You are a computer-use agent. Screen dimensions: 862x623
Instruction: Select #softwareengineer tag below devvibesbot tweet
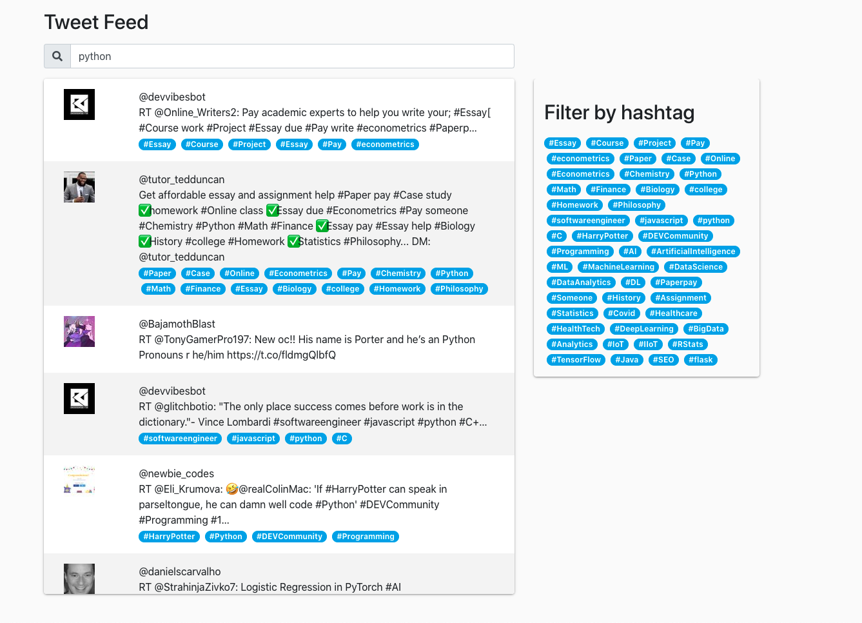click(181, 439)
